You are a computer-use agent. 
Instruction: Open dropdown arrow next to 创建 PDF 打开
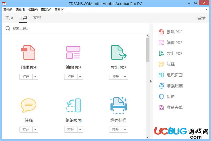click(x=35, y=77)
